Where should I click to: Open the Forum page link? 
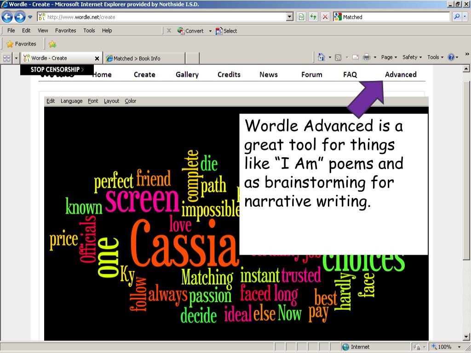(x=312, y=75)
